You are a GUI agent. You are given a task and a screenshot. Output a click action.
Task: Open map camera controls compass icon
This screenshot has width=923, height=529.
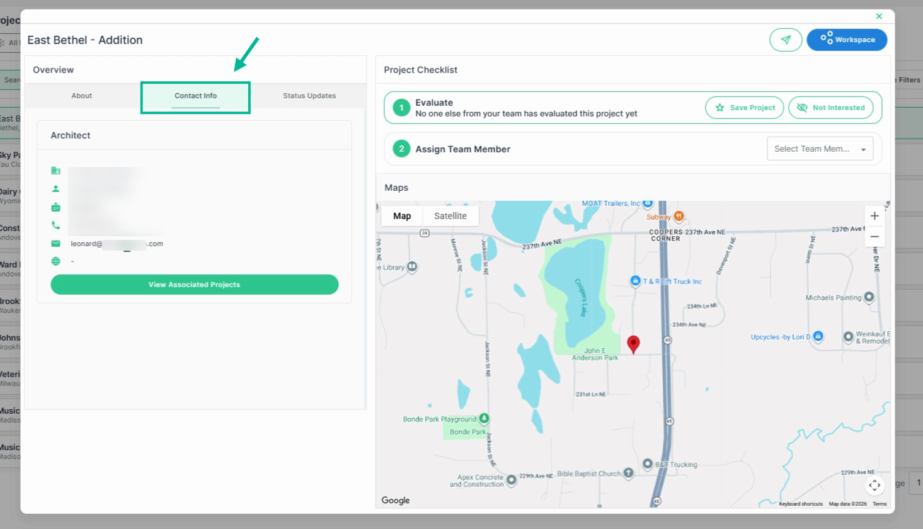pyautogui.click(x=874, y=485)
